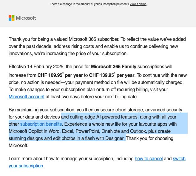Click the header notice about subscription payment change

tap(89, 4)
